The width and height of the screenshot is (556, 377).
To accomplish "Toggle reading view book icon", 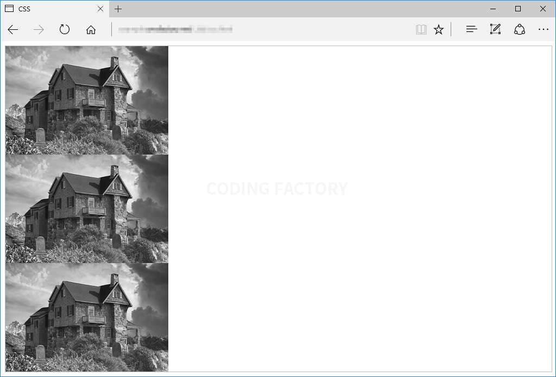I will pos(421,29).
